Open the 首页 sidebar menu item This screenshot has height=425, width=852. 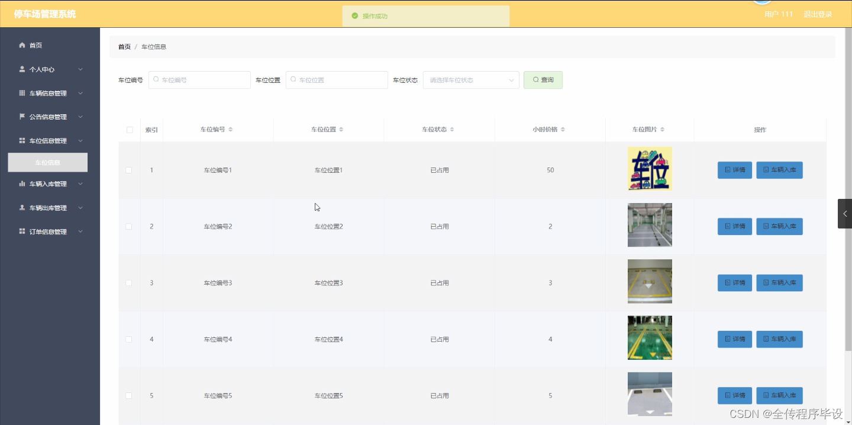(50, 45)
